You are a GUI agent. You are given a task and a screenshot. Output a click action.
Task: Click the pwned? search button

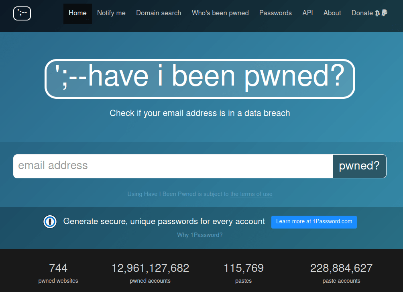(359, 166)
